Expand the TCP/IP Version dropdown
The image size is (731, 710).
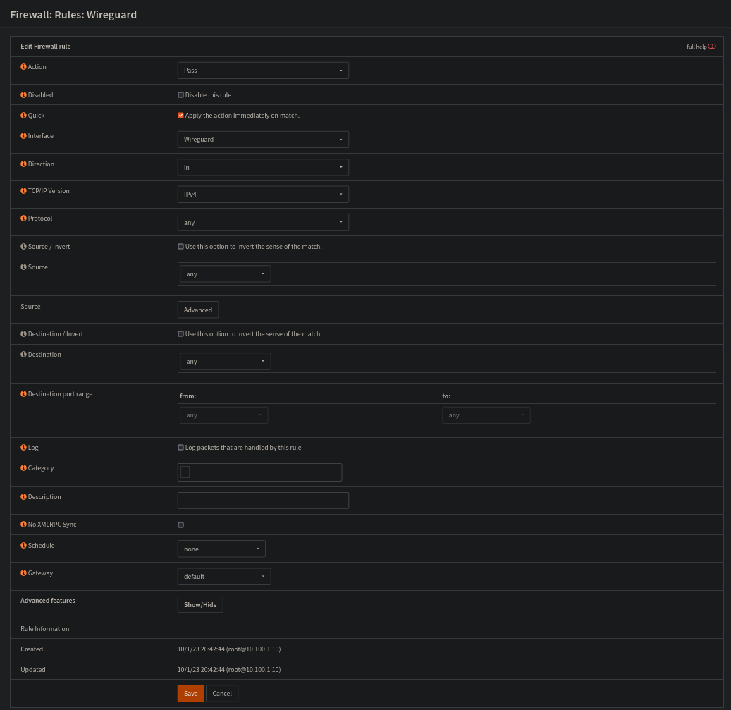[263, 194]
